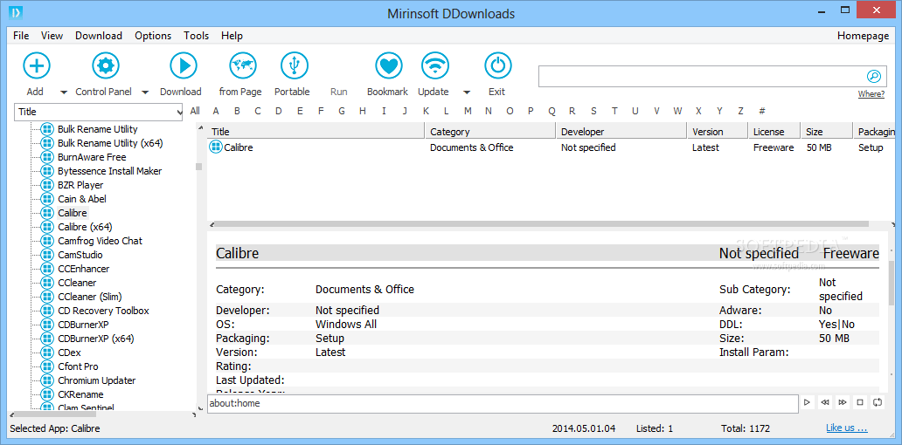Filter list by letter C
This screenshot has width=902, height=445.
258,111
